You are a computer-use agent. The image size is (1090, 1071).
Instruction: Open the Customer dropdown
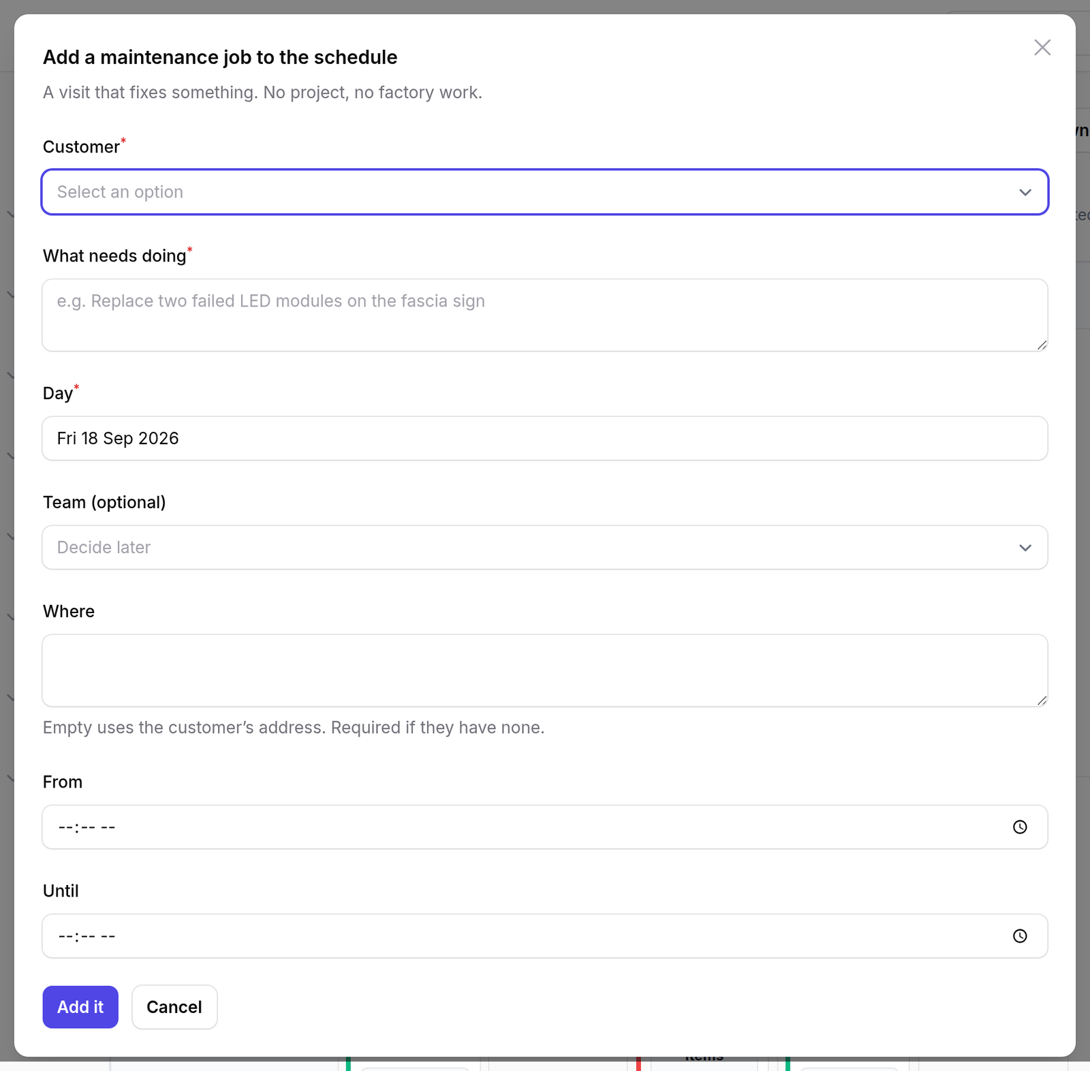pyautogui.click(x=545, y=192)
